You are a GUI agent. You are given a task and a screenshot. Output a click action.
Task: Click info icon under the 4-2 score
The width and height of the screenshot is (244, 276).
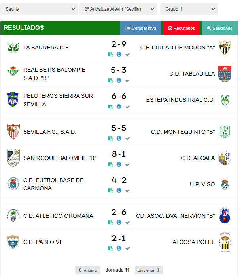pos(119,190)
